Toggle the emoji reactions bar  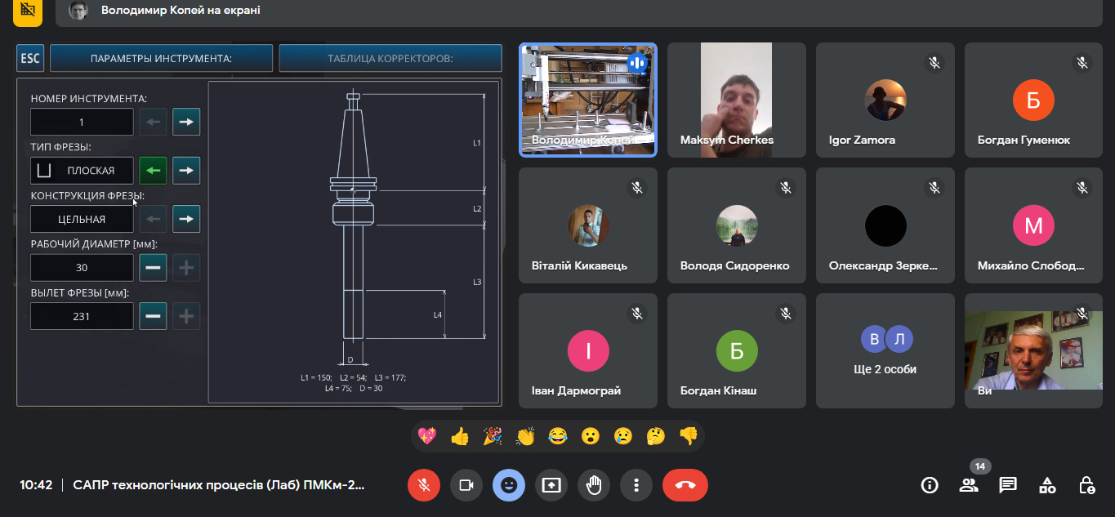pyautogui.click(x=509, y=485)
